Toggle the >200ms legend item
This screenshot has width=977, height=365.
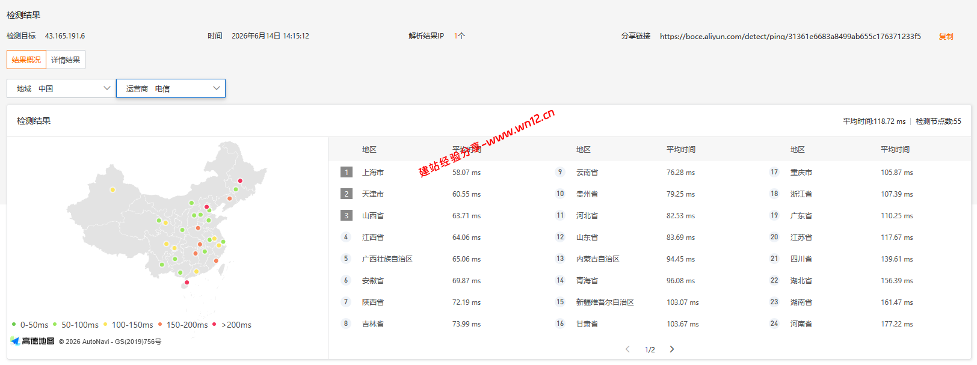[232, 325]
